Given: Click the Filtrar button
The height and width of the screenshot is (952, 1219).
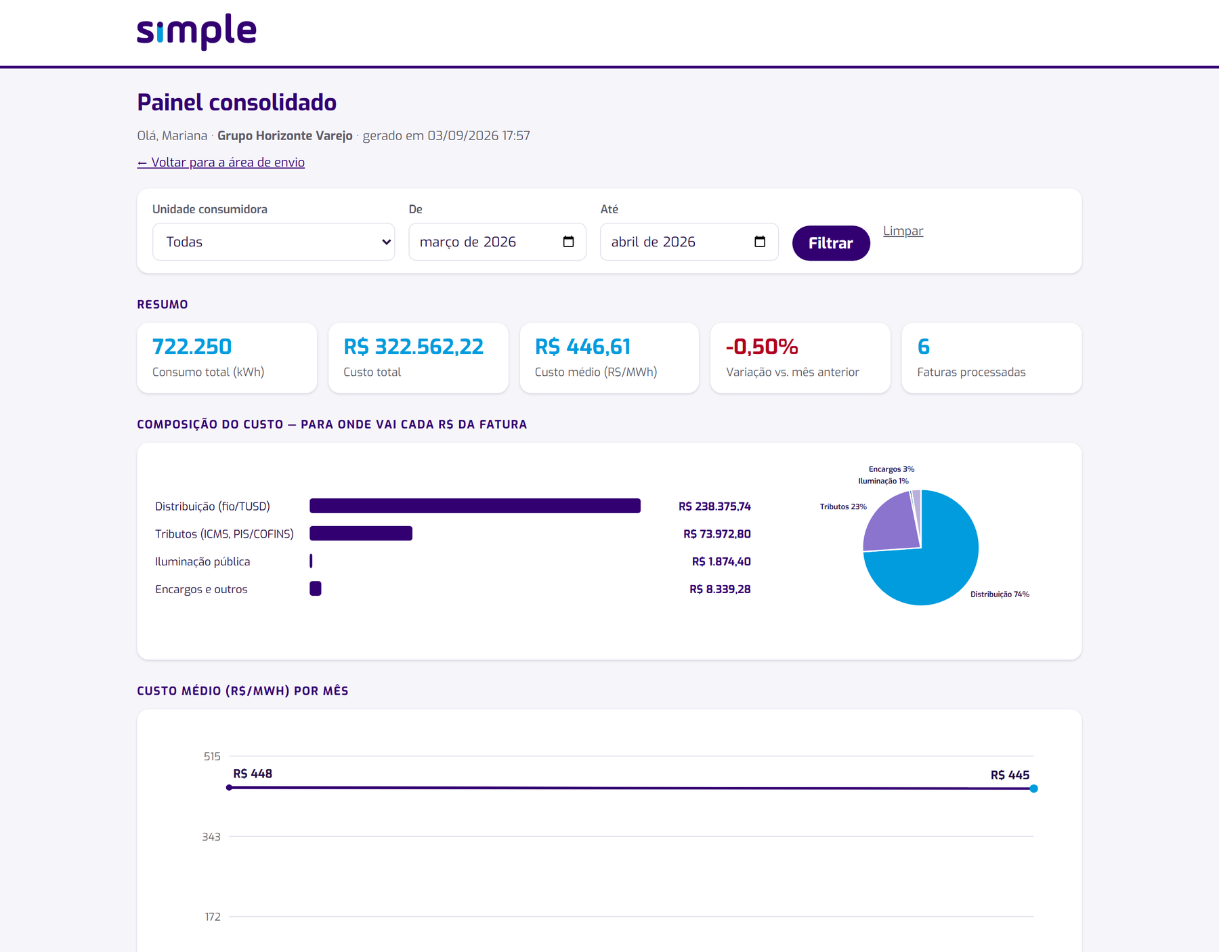Looking at the screenshot, I should [x=831, y=243].
